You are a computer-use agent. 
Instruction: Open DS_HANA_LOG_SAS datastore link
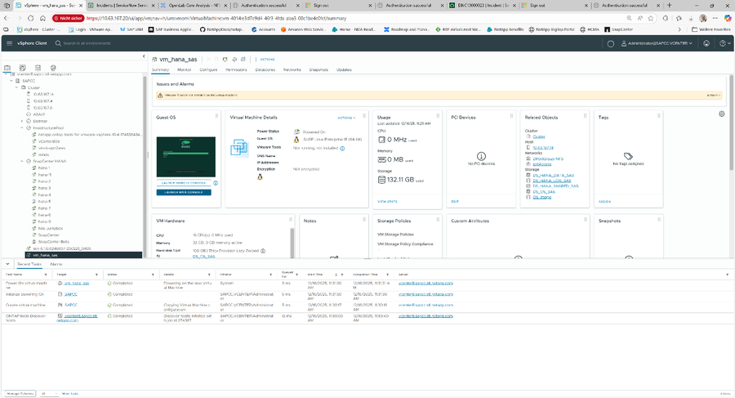click(x=552, y=181)
